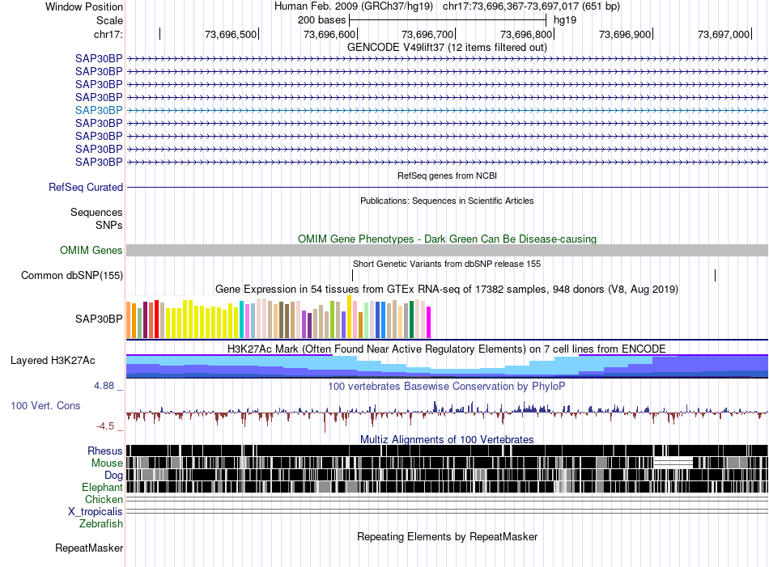769x567 pixels.
Task: Click the rightmost dbSNP variant tick mark
Action: pos(715,276)
